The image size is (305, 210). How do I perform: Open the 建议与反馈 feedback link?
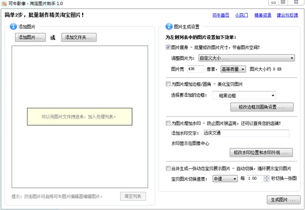tap(287, 15)
